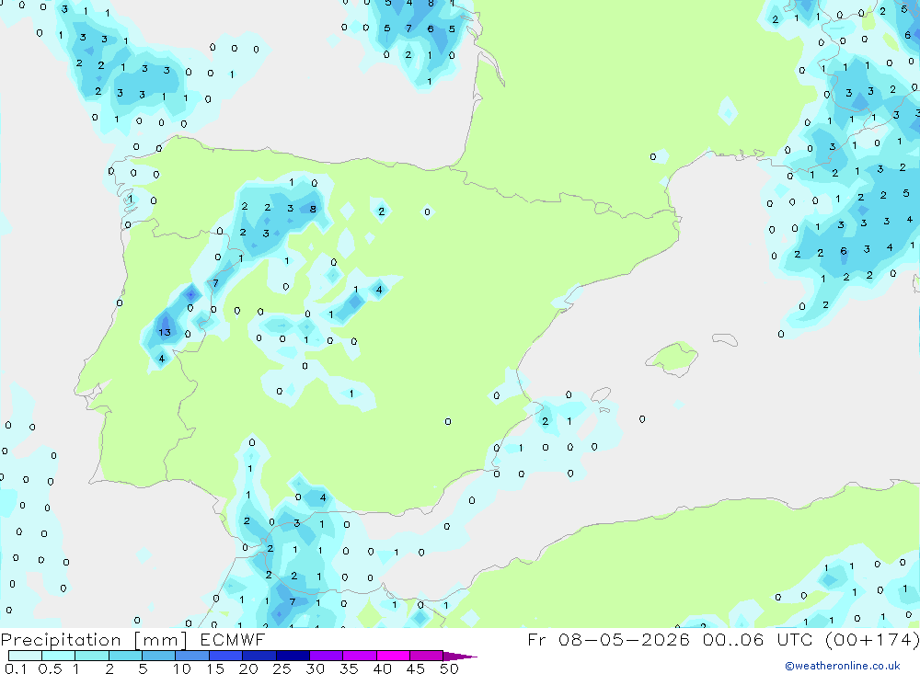The image size is (920, 674).
Task: Click the 0.5–1 mm legend color swatch
Action: [58, 656]
